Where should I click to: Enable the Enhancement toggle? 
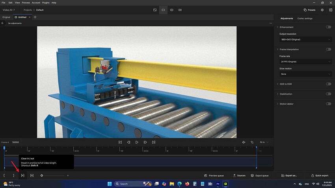pyautogui.click(x=328, y=27)
